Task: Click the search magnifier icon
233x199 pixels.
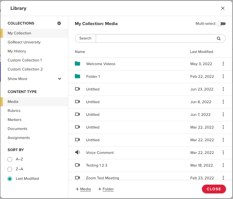Action: click(x=219, y=39)
